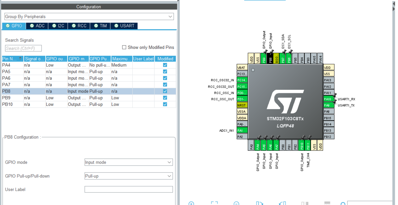The image size is (398, 205).
Task: Click the PA1 ADC1_IN1 pin on chip
Action: tap(242, 130)
